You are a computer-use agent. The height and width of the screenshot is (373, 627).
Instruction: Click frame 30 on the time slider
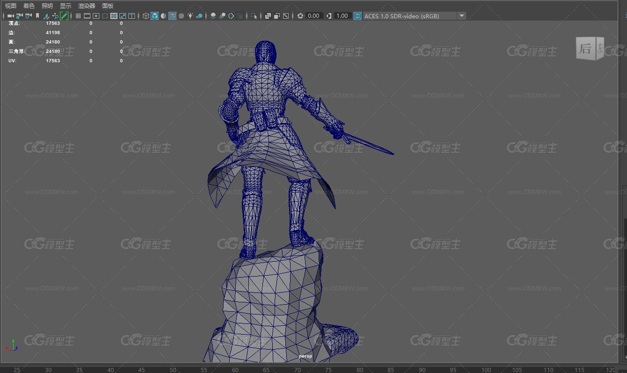click(x=48, y=370)
